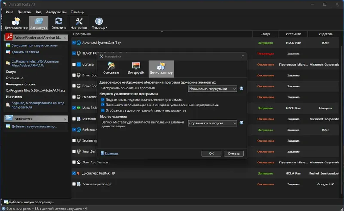The width and height of the screenshot is (344, 211).
Task: Collapse the Автозапуск sidebar panel chevron
Action: (65, 119)
